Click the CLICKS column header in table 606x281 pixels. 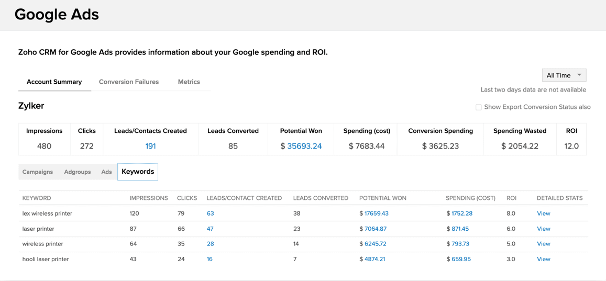point(187,198)
